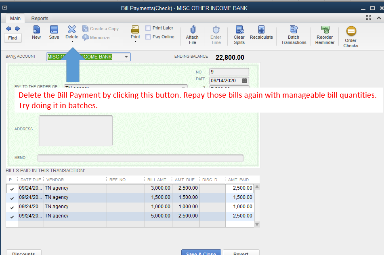Create a Copy of this check
The width and height of the screenshot is (384, 255).
tap(101, 29)
